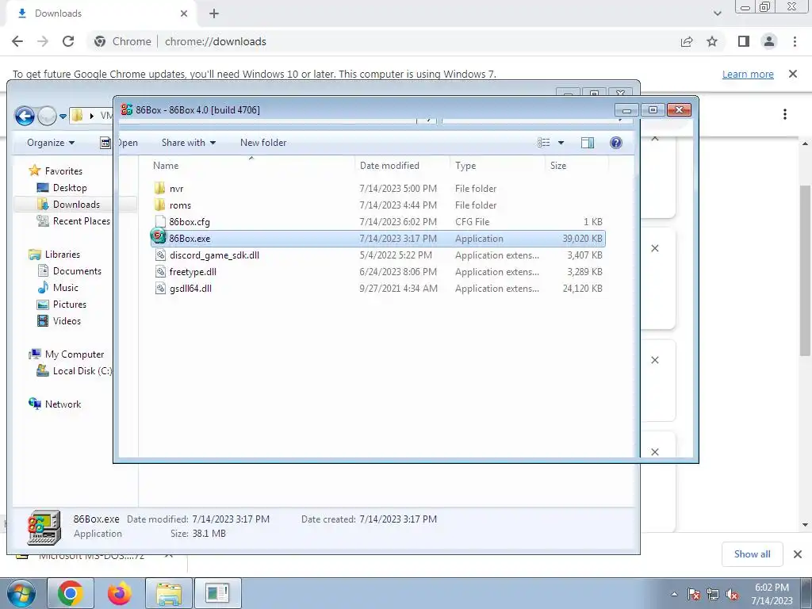Select the freetype.dll file icon

[160, 271]
